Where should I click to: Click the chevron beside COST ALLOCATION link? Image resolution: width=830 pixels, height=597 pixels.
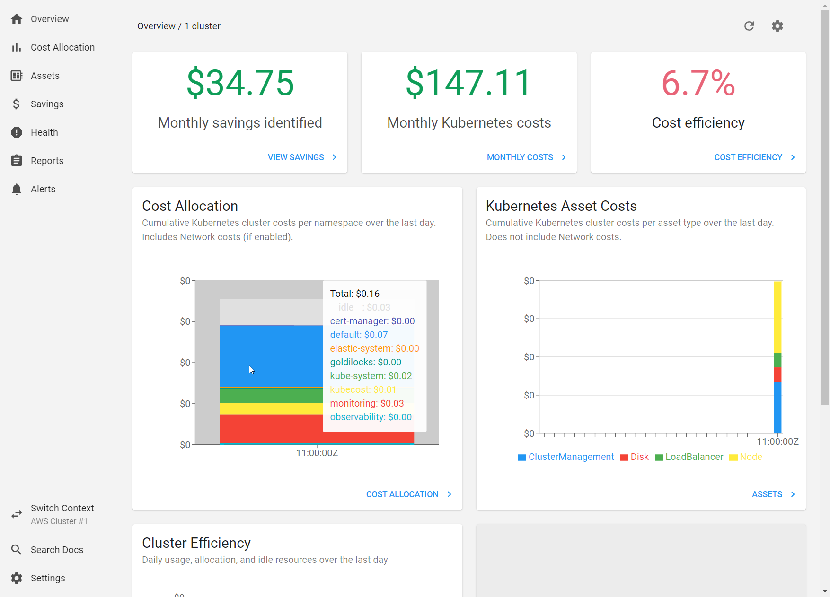pyautogui.click(x=450, y=494)
